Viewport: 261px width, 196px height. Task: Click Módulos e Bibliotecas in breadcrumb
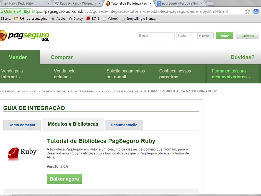121,91
